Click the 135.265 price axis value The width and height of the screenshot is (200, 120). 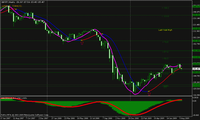(196, 82)
